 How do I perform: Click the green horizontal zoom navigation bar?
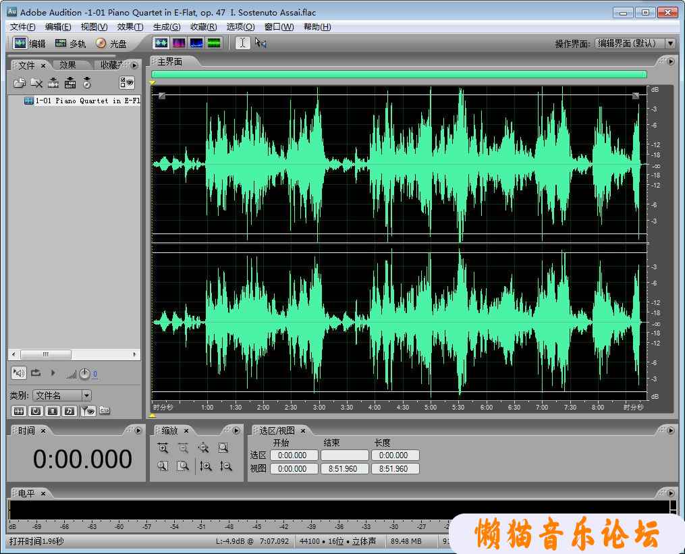pos(399,74)
